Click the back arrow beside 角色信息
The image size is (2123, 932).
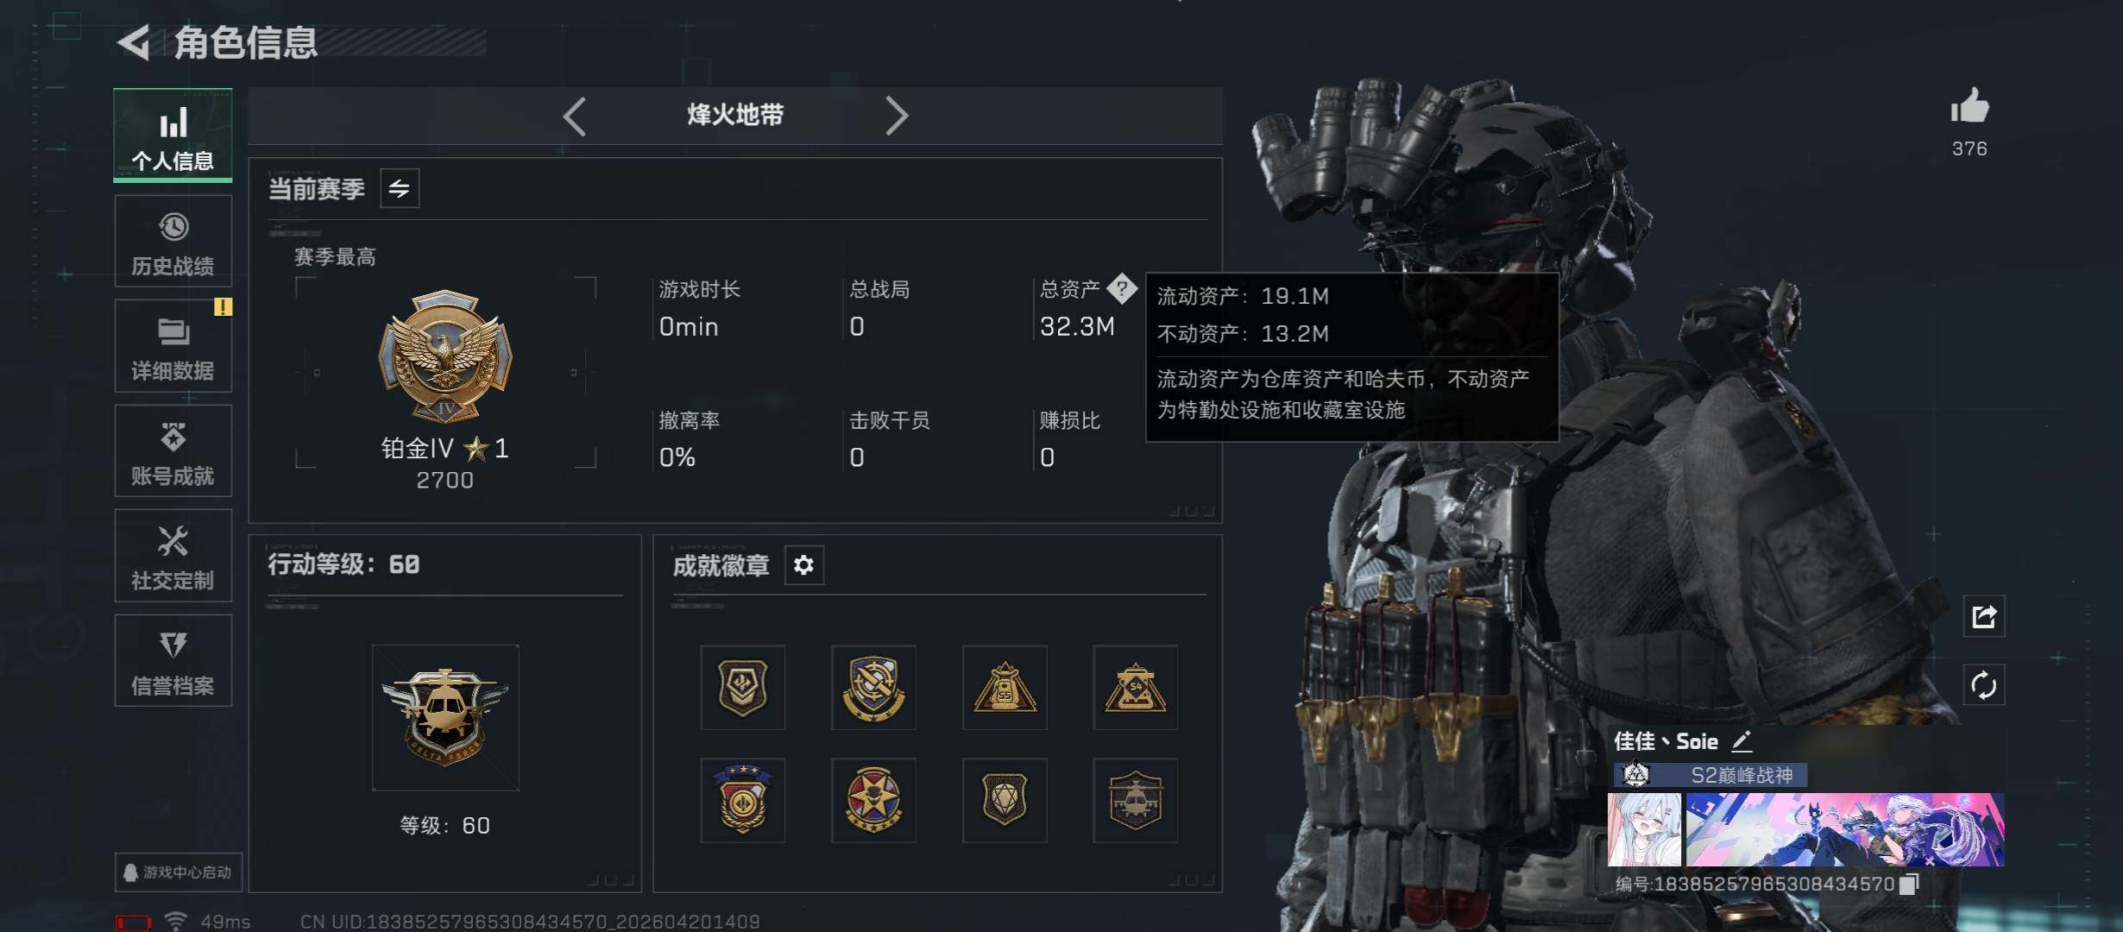tap(134, 42)
